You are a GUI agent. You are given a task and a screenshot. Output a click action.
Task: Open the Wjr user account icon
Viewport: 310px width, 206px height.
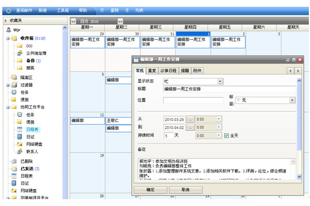pos(9,30)
